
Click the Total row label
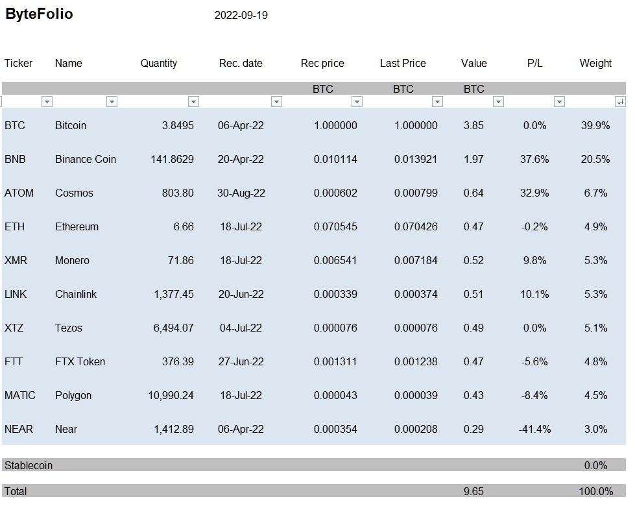coord(16,491)
